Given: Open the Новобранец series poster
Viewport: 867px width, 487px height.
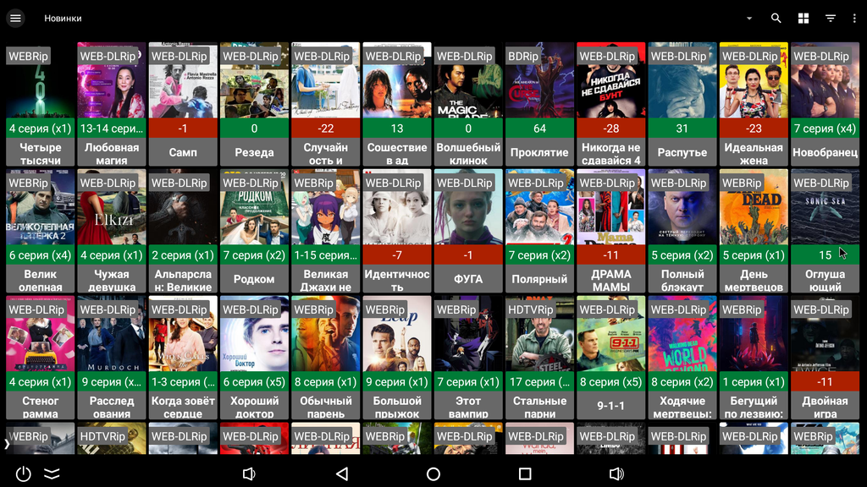Looking at the screenshot, I should [825, 80].
